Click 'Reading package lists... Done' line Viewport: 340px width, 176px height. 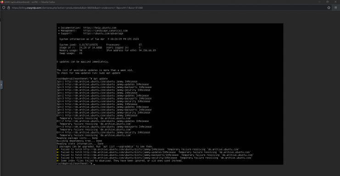tap(77, 138)
